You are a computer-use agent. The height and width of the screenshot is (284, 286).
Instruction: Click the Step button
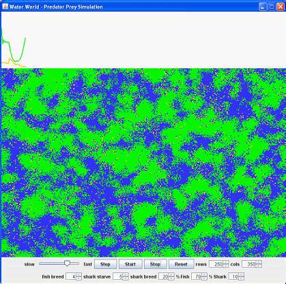click(105, 264)
